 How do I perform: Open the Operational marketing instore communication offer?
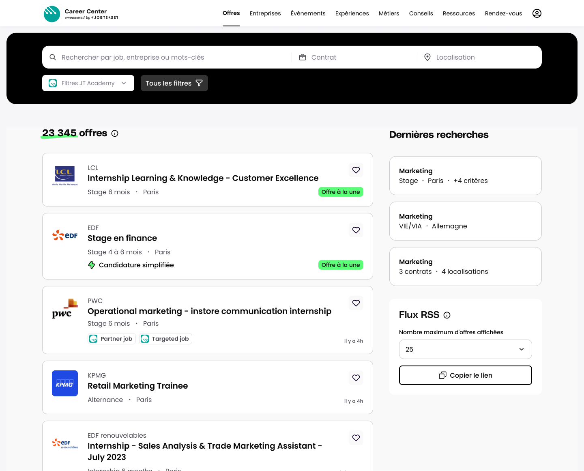click(209, 311)
